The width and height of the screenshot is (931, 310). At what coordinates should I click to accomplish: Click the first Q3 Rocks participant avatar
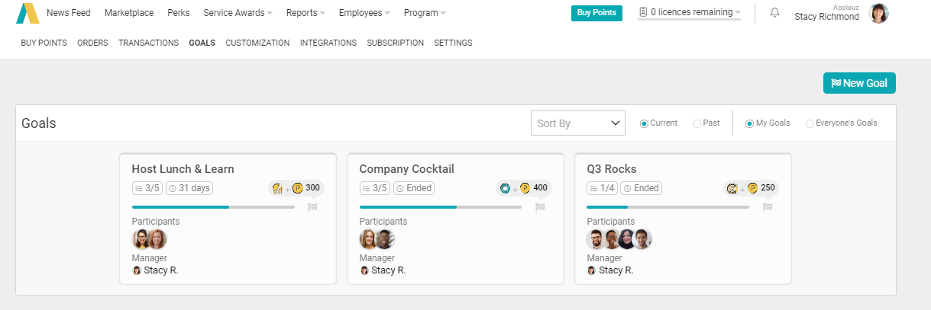click(596, 240)
